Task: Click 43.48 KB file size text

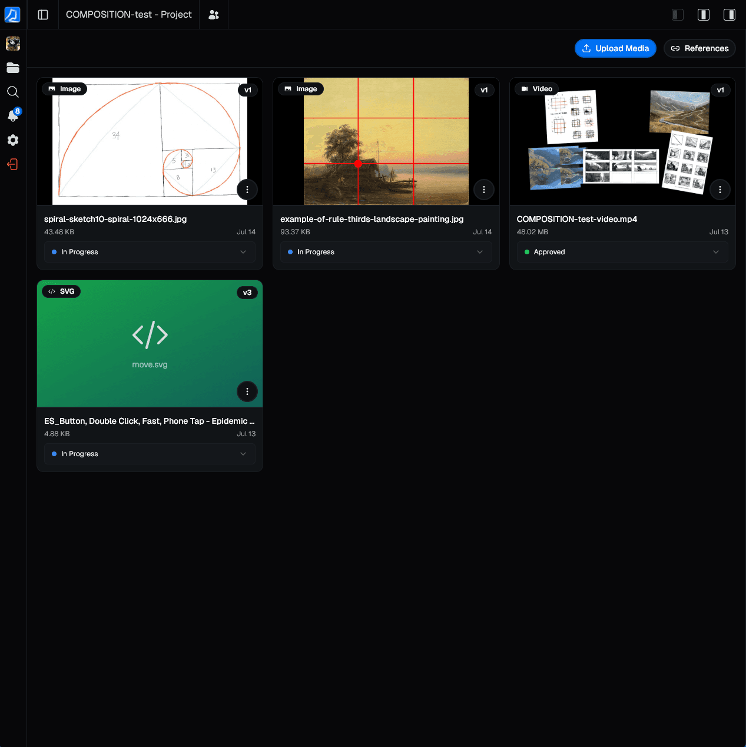Action: 59,232
